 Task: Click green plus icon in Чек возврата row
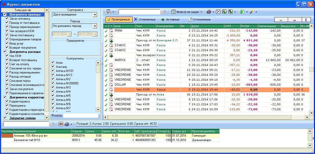point(111,55)
